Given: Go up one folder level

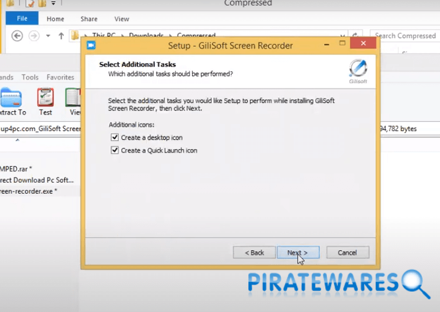Looking at the screenshot, I should [61, 36].
